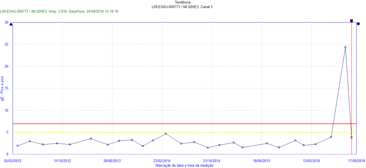Click the "Tendência" chart title
The height and width of the screenshot is (168, 366).
tap(183, 2)
